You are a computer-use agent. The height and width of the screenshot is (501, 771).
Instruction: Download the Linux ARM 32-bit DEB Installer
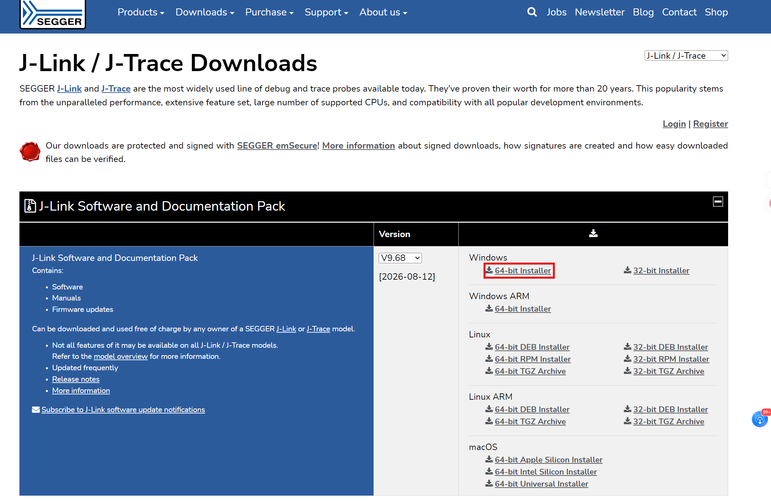[666, 409]
